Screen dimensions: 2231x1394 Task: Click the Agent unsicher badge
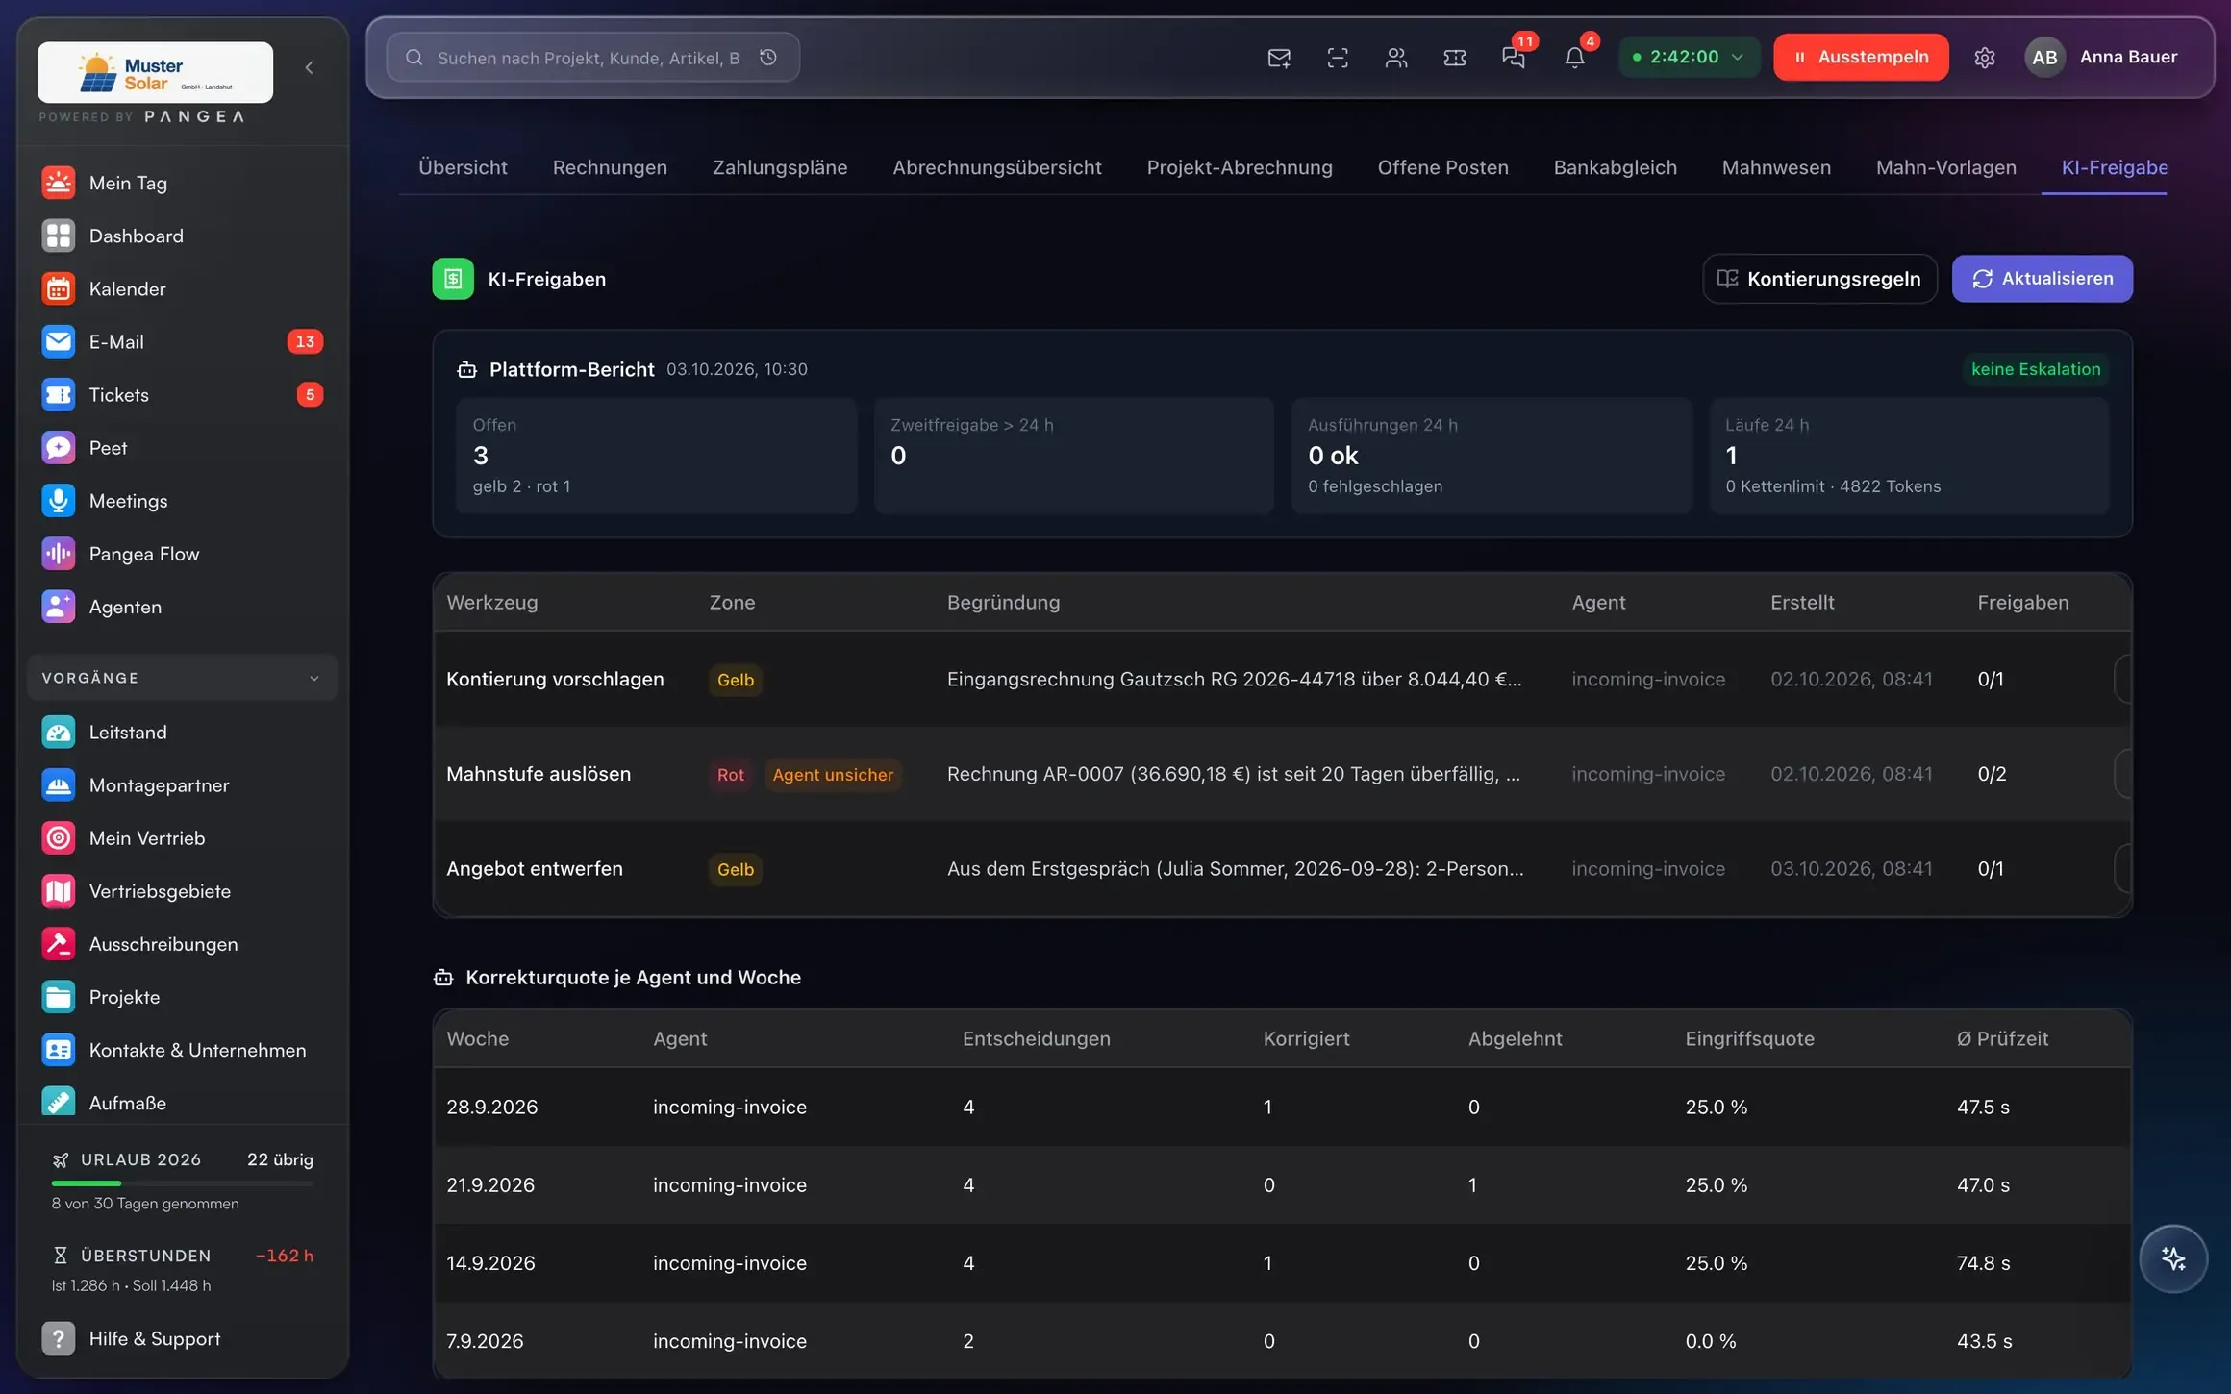click(x=833, y=775)
